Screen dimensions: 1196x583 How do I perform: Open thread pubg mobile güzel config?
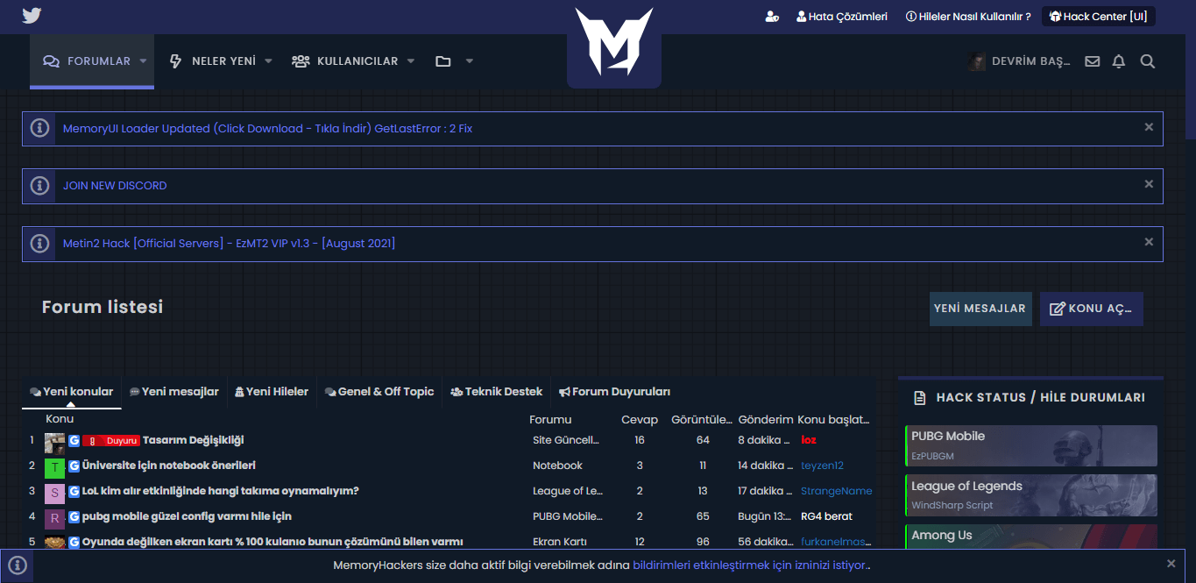click(187, 516)
